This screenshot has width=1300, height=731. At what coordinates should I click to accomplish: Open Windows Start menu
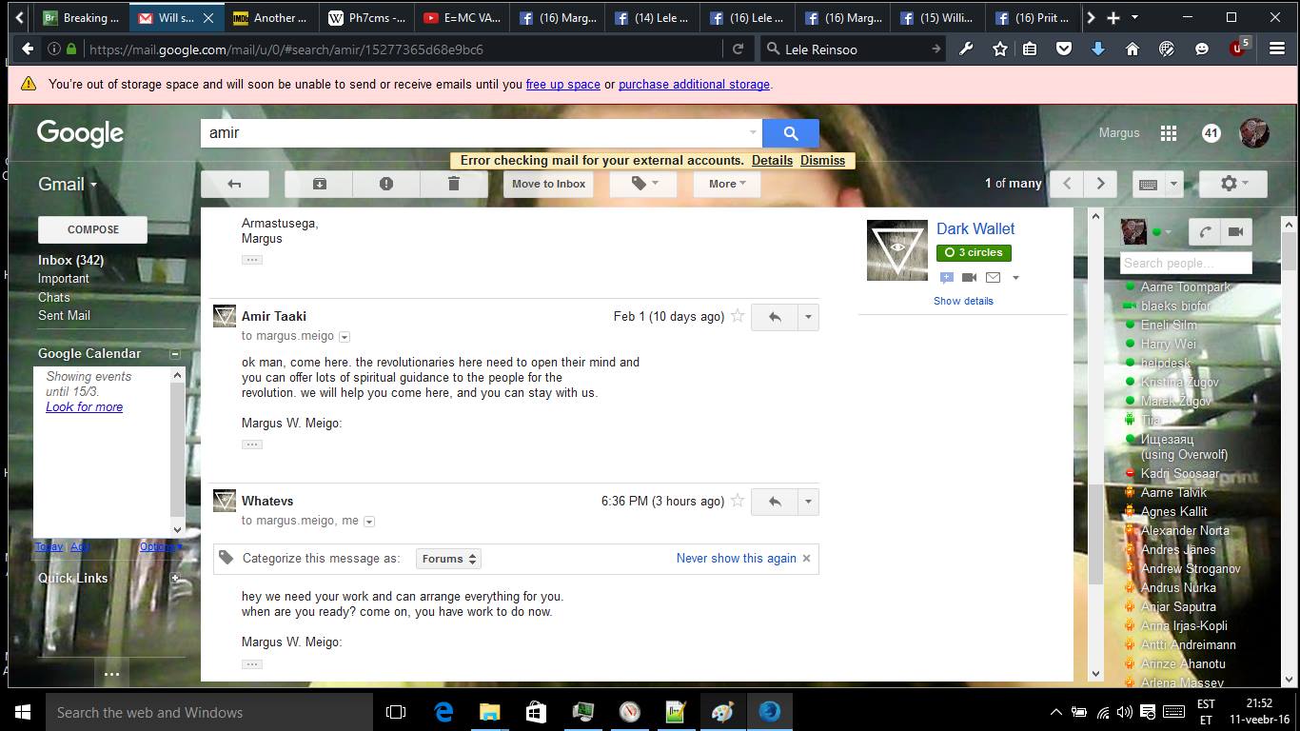[x=23, y=712]
